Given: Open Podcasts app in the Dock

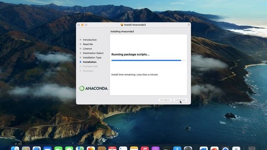Looking at the screenshot, I should pyautogui.click(x=156, y=148).
